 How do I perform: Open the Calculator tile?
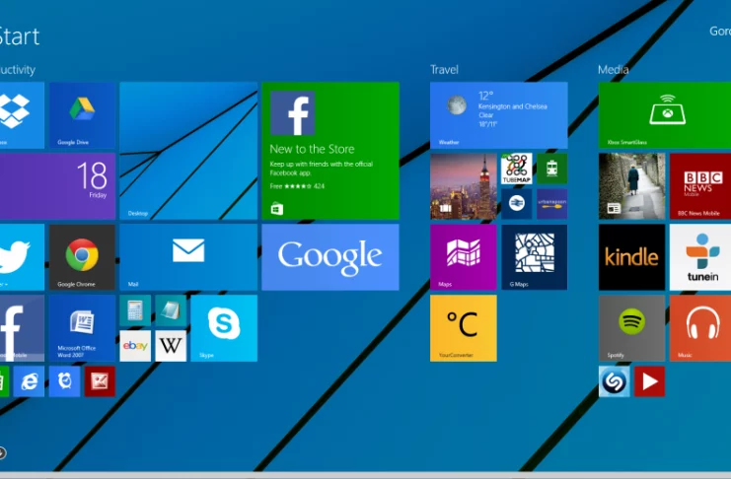coord(135,310)
